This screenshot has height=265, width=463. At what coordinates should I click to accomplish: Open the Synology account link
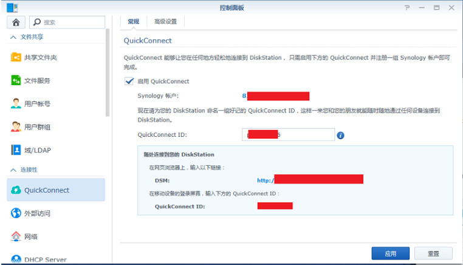coord(276,96)
